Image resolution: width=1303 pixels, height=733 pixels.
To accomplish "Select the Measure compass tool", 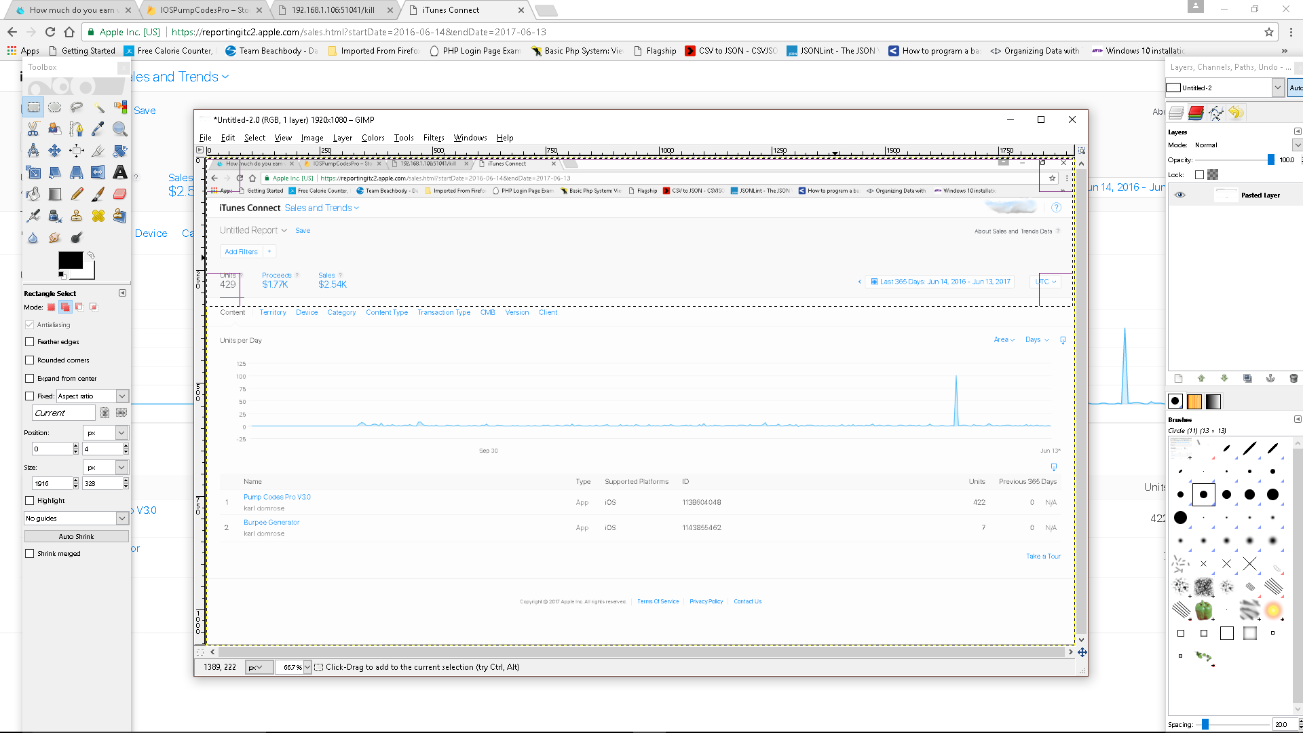I will tap(33, 151).
